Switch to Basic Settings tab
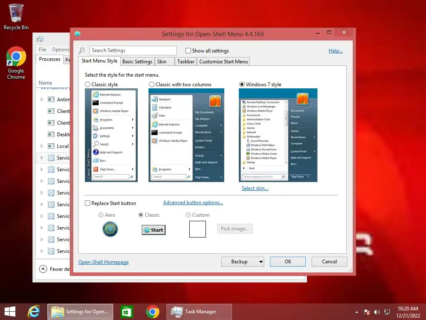Image resolution: width=426 pixels, height=320 pixels. 137,62
